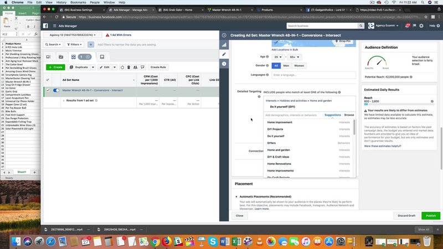Click the Discard Draft button
This screenshot has width=443, height=249.
pos(406,216)
